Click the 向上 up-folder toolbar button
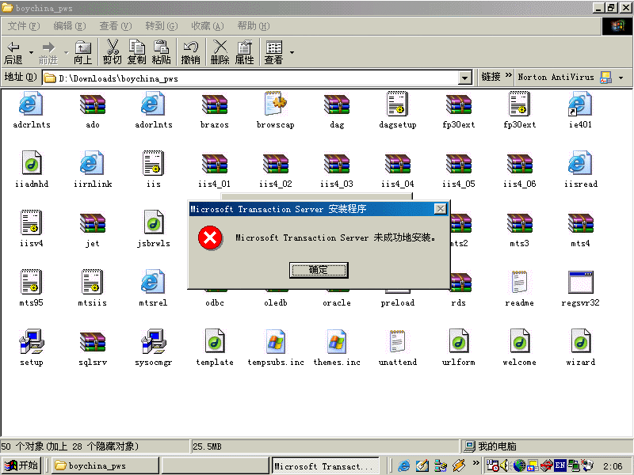This screenshot has height=475, width=634. (83, 52)
